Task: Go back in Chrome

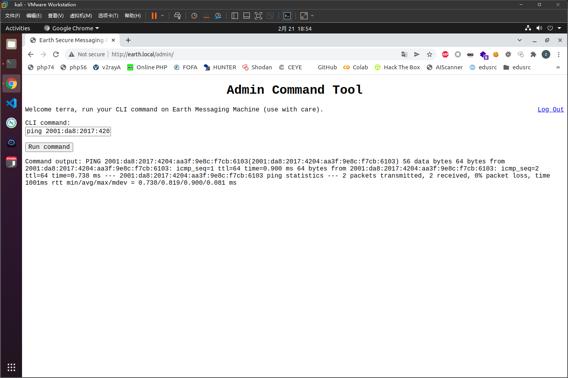Action: pyautogui.click(x=31, y=54)
